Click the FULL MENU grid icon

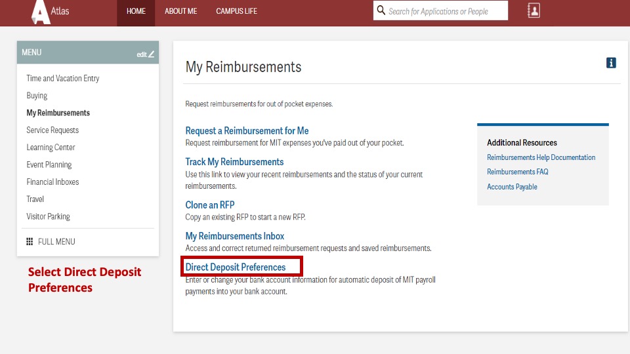(x=30, y=242)
